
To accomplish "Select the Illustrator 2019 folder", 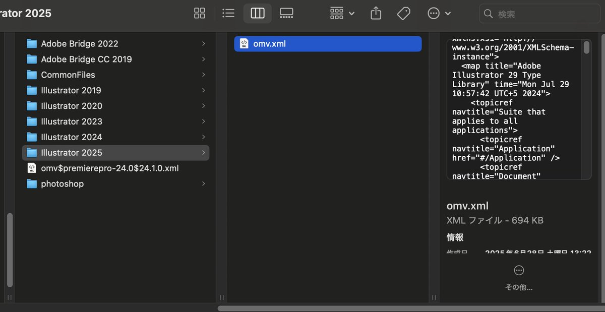I will point(115,90).
